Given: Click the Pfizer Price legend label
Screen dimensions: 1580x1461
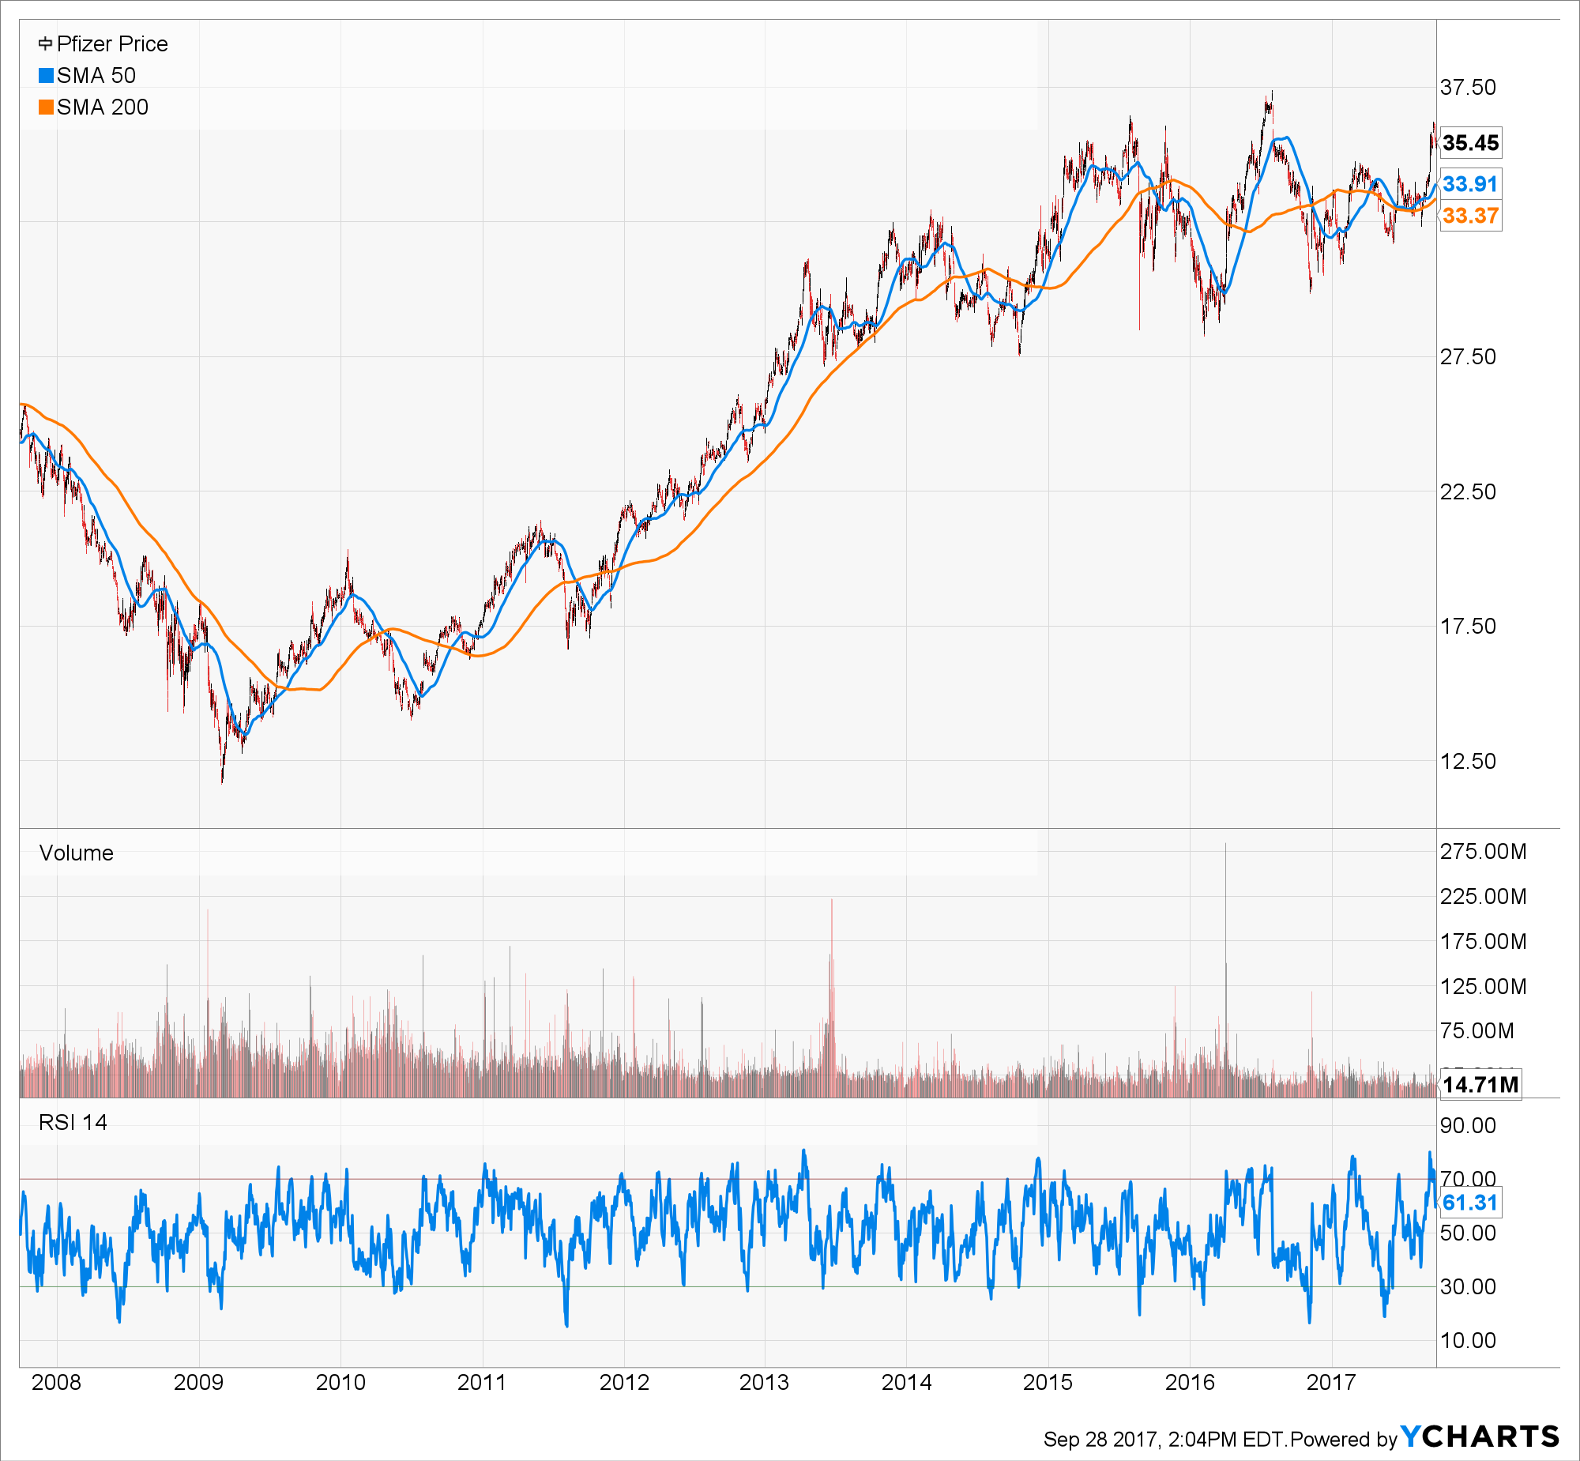Looking at the screenshot, I should pos(112,43).
